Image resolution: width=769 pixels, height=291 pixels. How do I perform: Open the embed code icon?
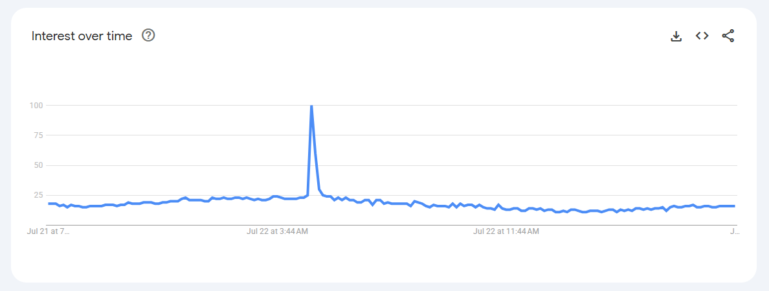tap(702, 36)
